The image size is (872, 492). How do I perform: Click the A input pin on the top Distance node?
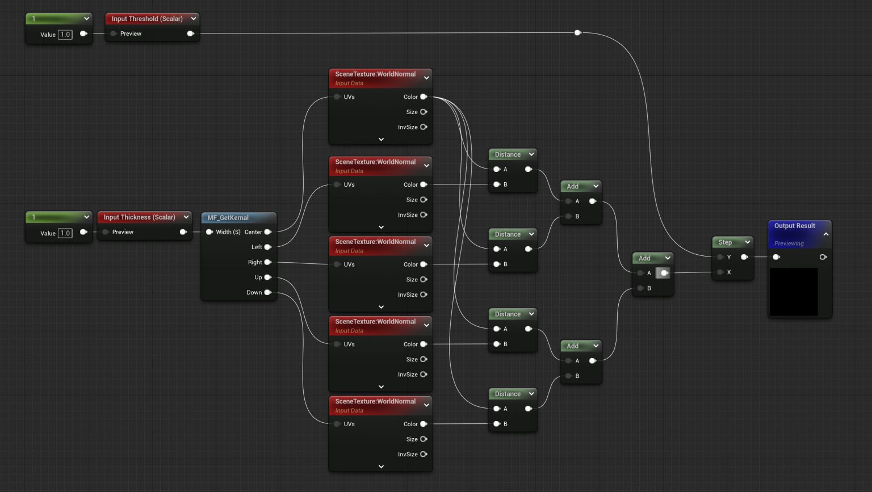click(496, 169)
